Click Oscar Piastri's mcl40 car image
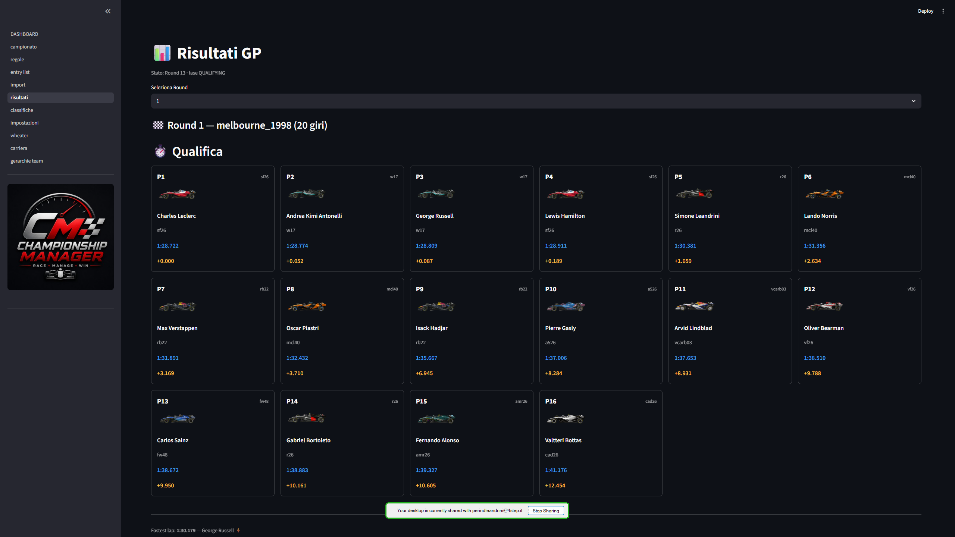 click(307, 306)
